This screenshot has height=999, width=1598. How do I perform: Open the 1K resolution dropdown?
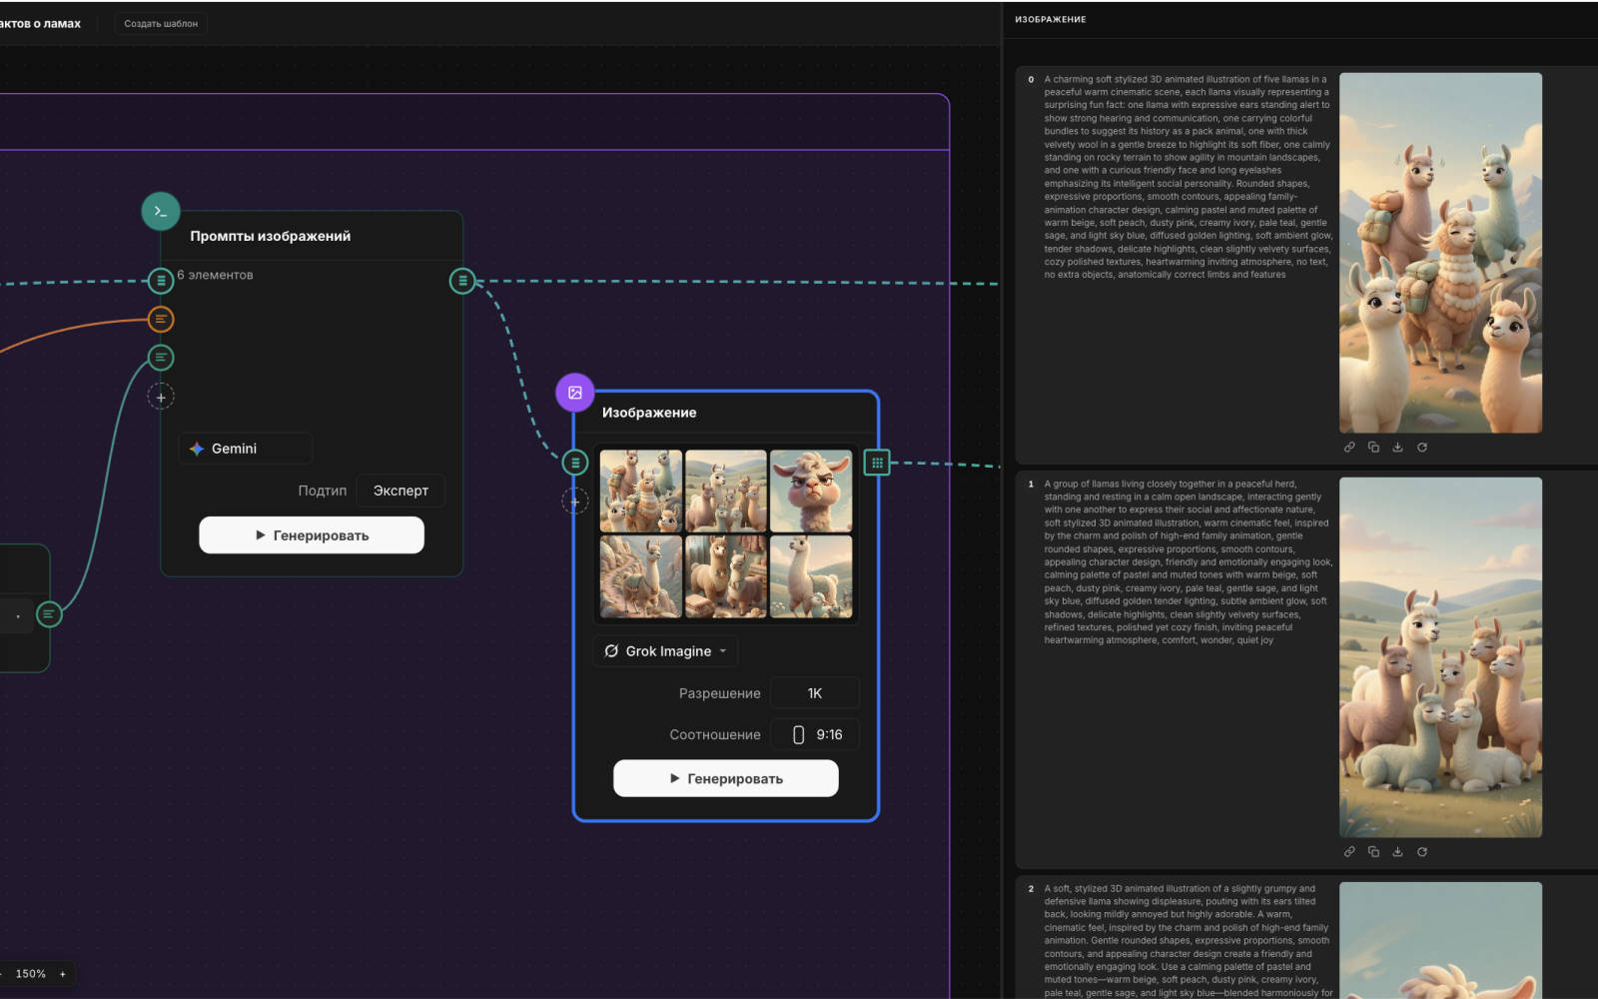815,693
